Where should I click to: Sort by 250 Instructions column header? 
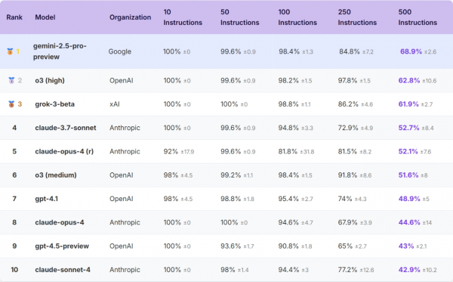(x=357, y=17)
